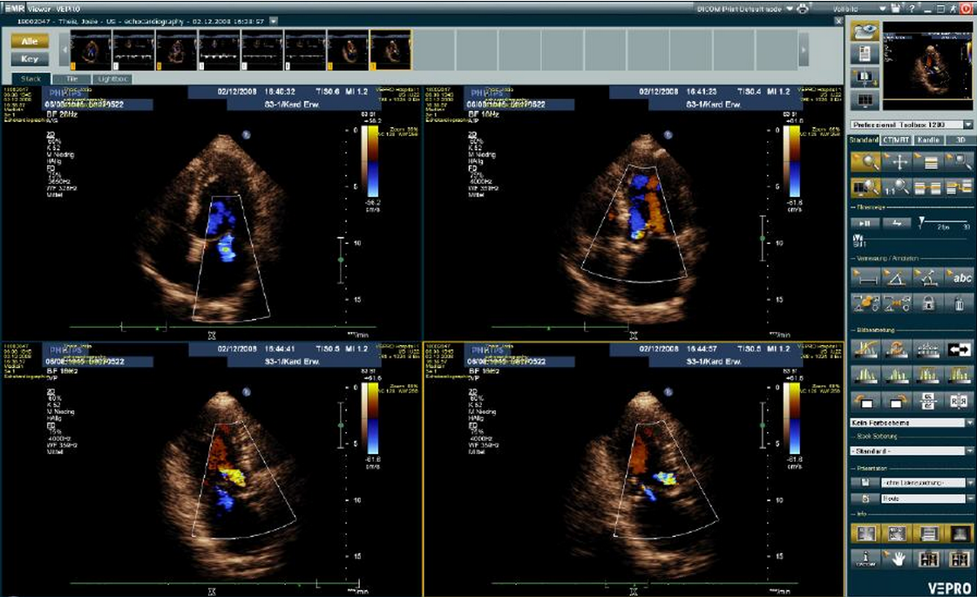Select the abc text annotation tool
This screenshot has width=977, height=597.
click(x=959, y=278)
